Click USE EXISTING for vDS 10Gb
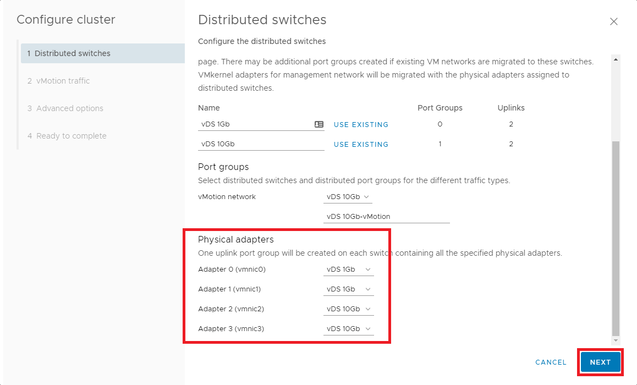This screenshot has height=385, width=637. [x=361, y=145]
